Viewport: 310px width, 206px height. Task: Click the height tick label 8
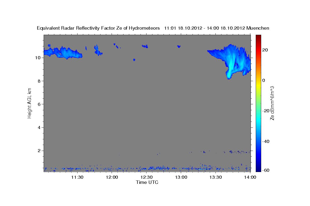point(40,81)
